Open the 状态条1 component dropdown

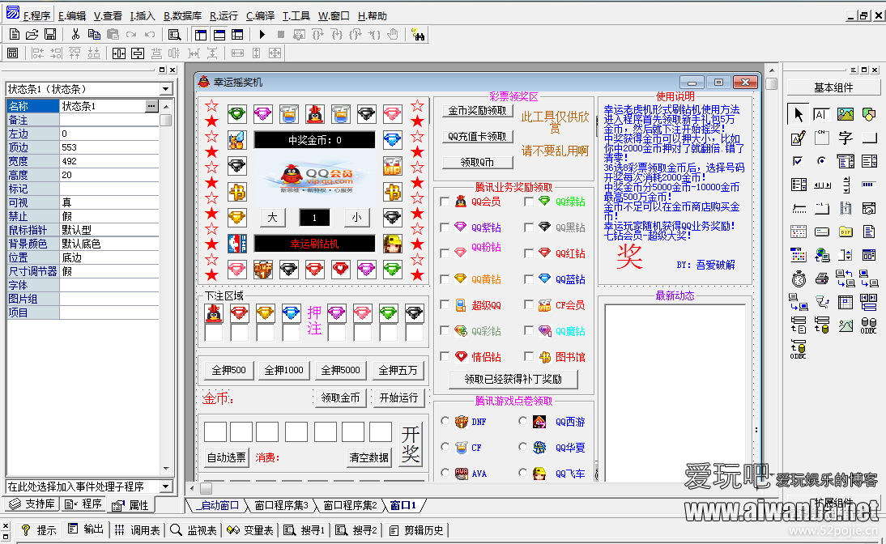[x=165, y=89]
